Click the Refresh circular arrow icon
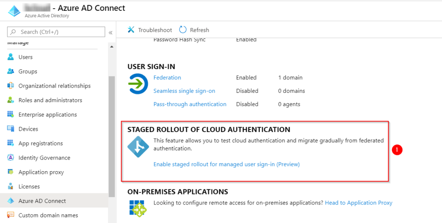This screenshot has height=223, width=442. (x=183, y=30)
